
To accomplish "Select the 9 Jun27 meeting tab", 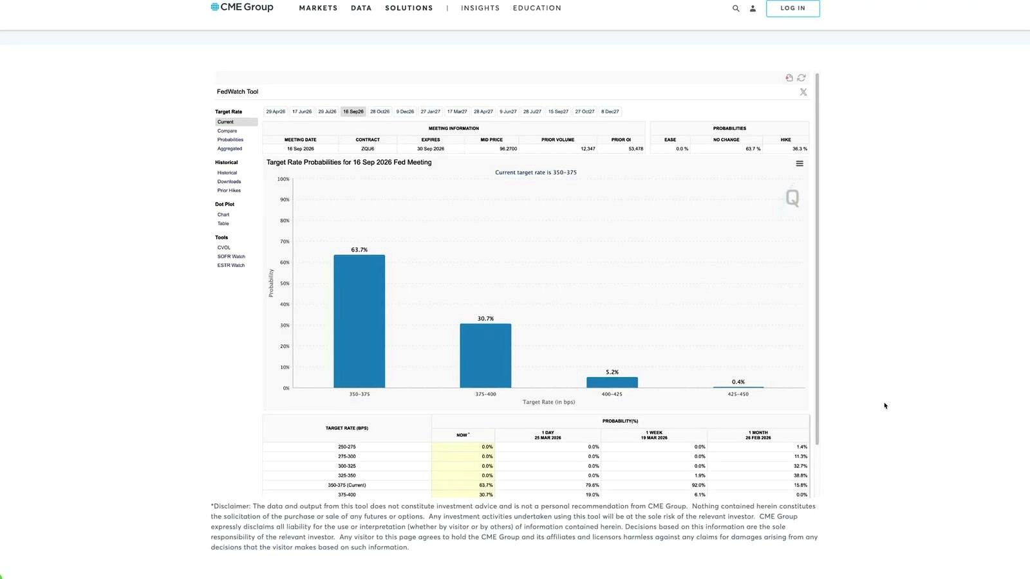I will 508,112.
